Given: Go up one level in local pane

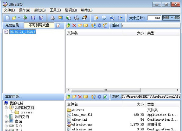Looking at the screenshot, I should pos(68,97).
